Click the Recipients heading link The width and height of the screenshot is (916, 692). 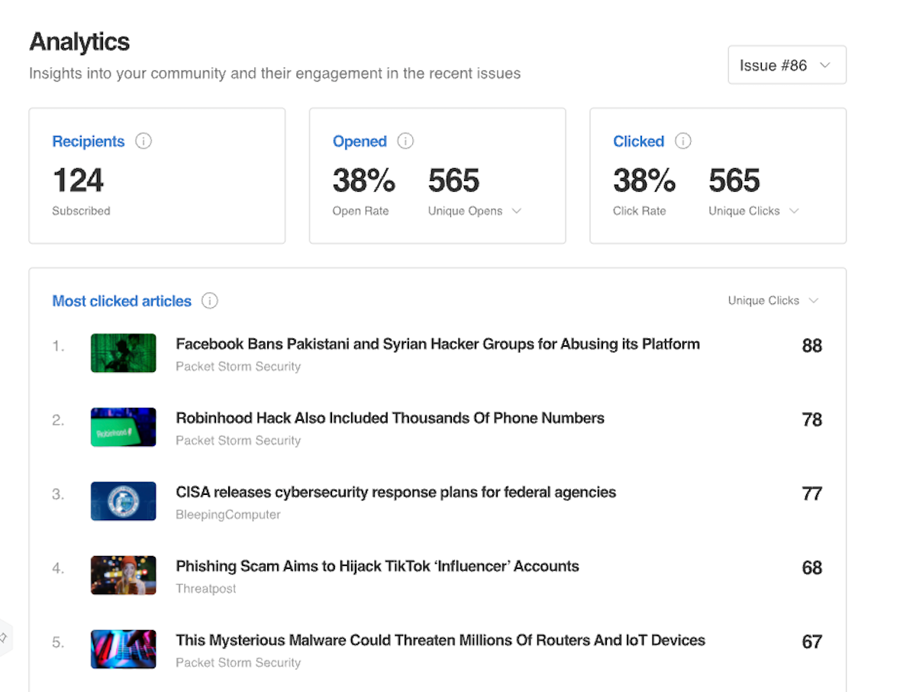click(x=89, y=141)
